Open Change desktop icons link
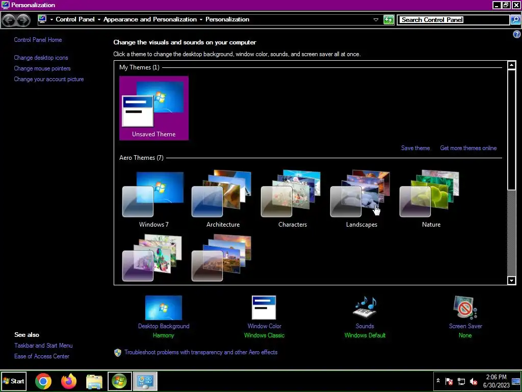 pos(41,58)
